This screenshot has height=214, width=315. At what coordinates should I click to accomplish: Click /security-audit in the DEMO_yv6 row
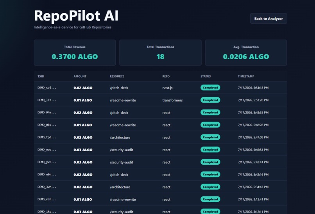[x=121, y=162]
